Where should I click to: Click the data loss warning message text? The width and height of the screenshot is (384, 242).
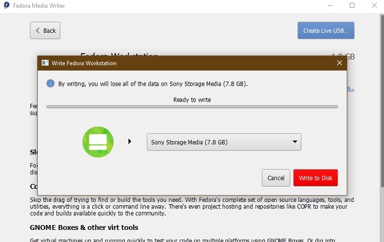click(x=153, y=84)
